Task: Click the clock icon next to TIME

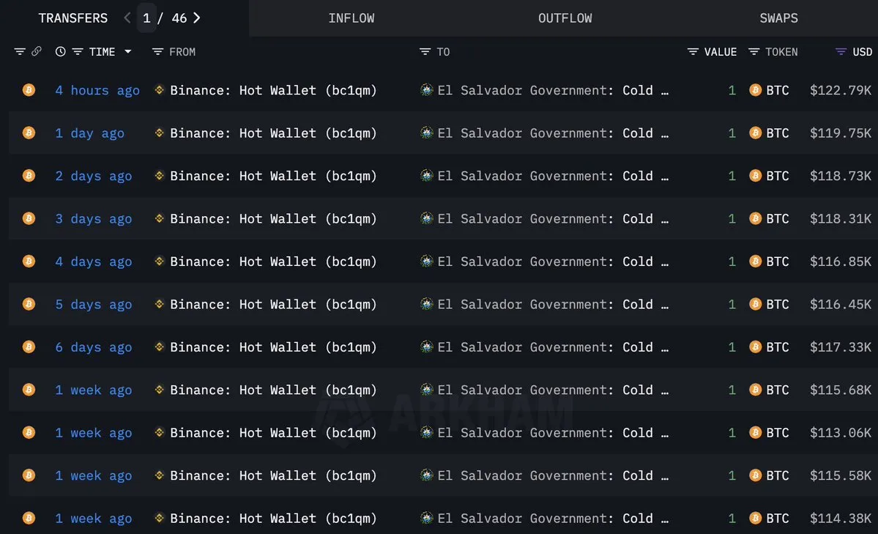Action: click(61, 51)
